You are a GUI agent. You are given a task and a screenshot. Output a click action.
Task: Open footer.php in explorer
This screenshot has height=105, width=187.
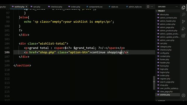click(x=165, y=60)
